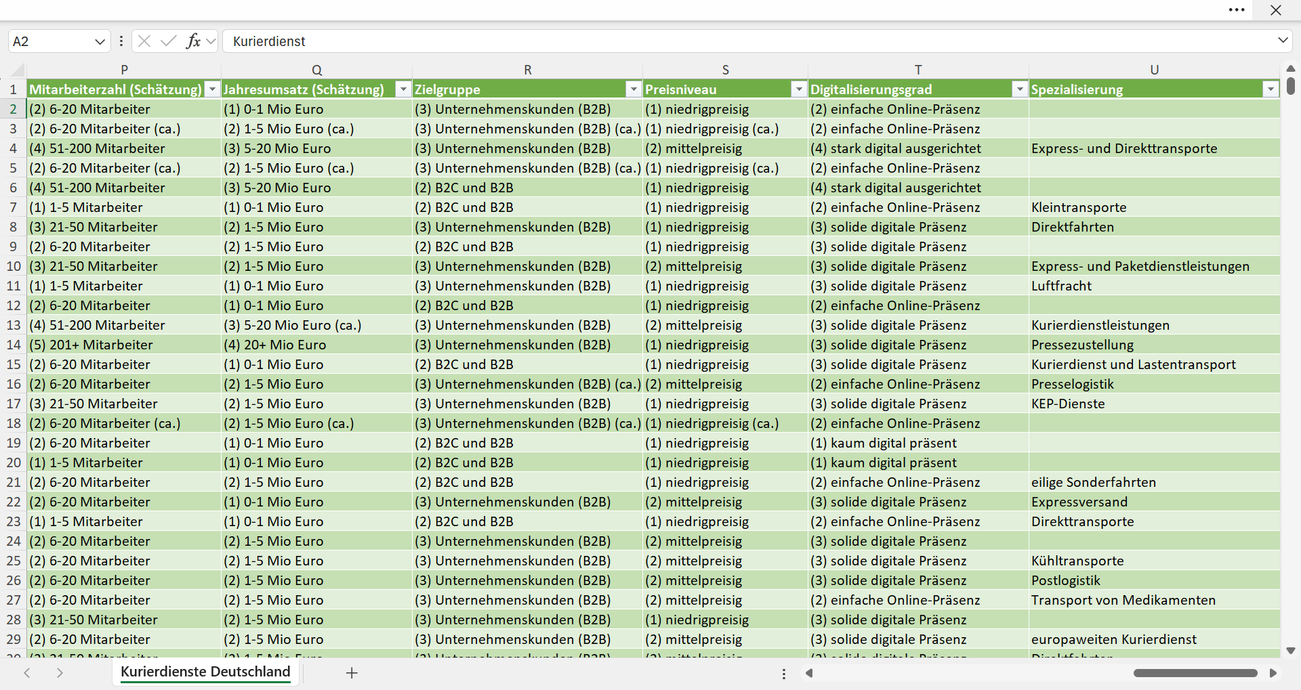
Task: Click horizontal scrollbar right arrow
Action: click(1273, 673)
